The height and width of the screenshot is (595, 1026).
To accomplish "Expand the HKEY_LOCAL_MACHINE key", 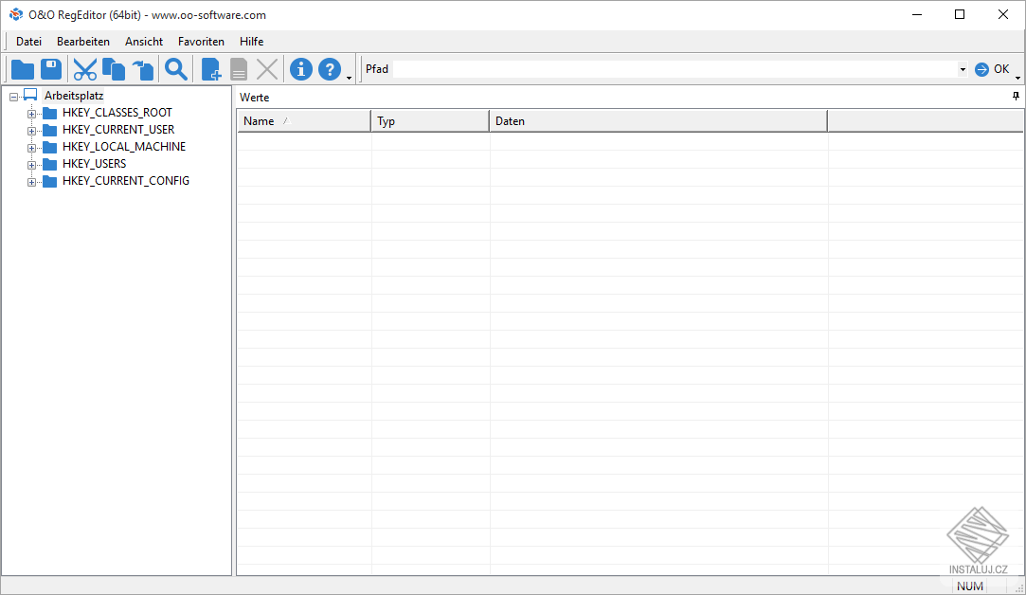I will pos(31,148).
